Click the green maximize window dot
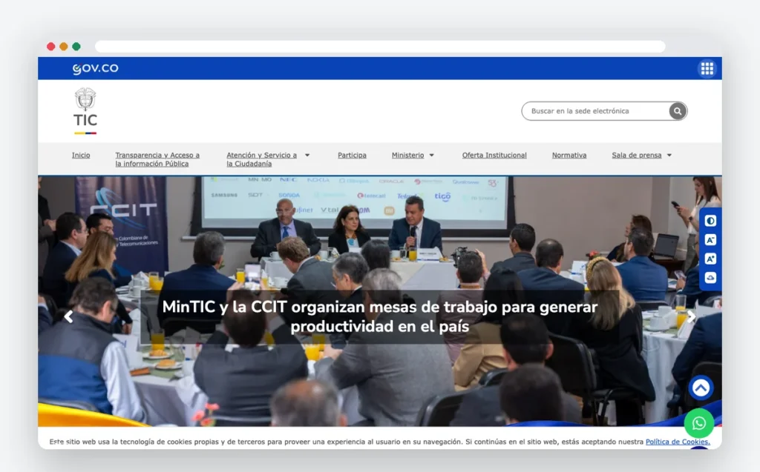This screenshot has height=472, width=760. [76, 47]
